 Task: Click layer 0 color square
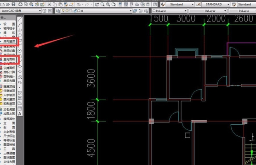point(79,11)
